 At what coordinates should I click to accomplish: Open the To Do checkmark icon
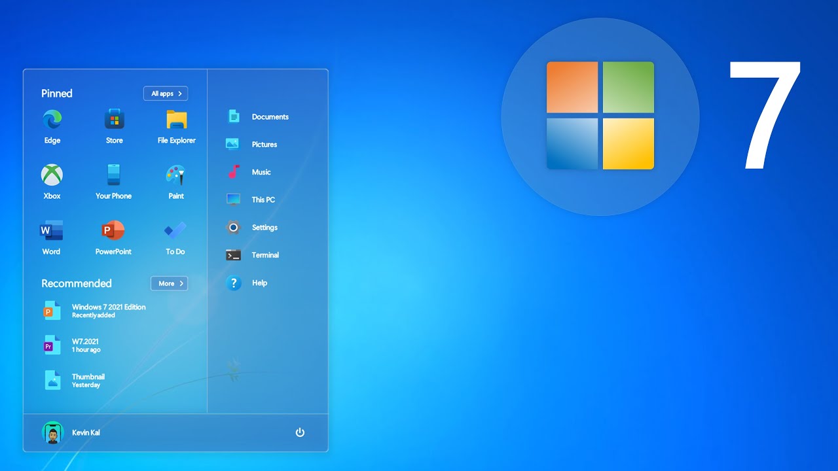175,230
